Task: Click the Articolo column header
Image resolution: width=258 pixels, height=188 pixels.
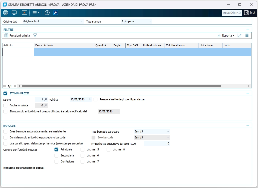Action: pyautogui.click(x=18, y=46)
